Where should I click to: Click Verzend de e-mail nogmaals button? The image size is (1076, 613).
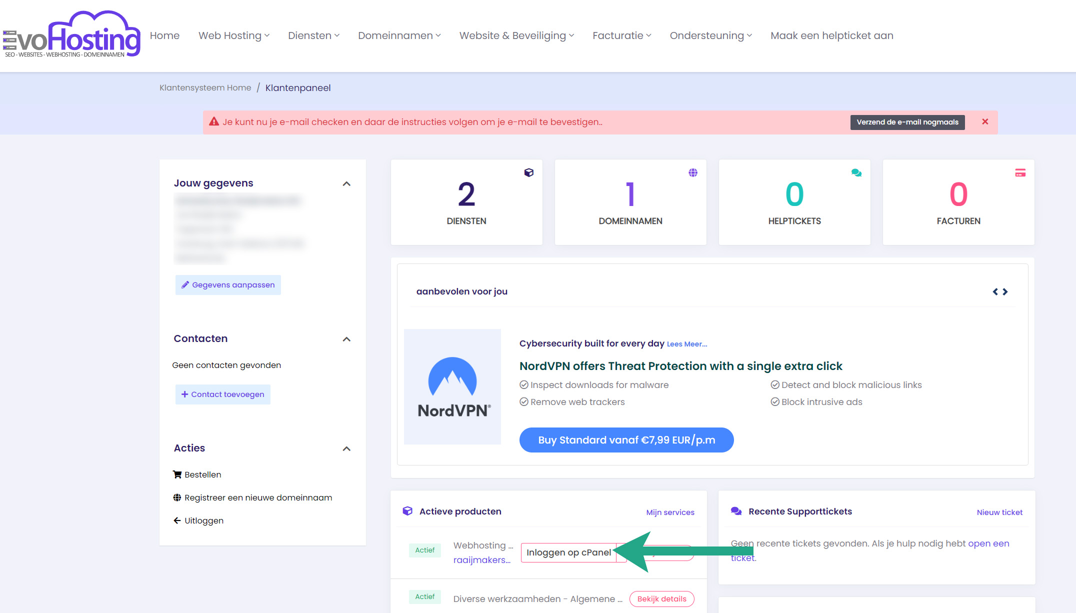tap(907, 122)
